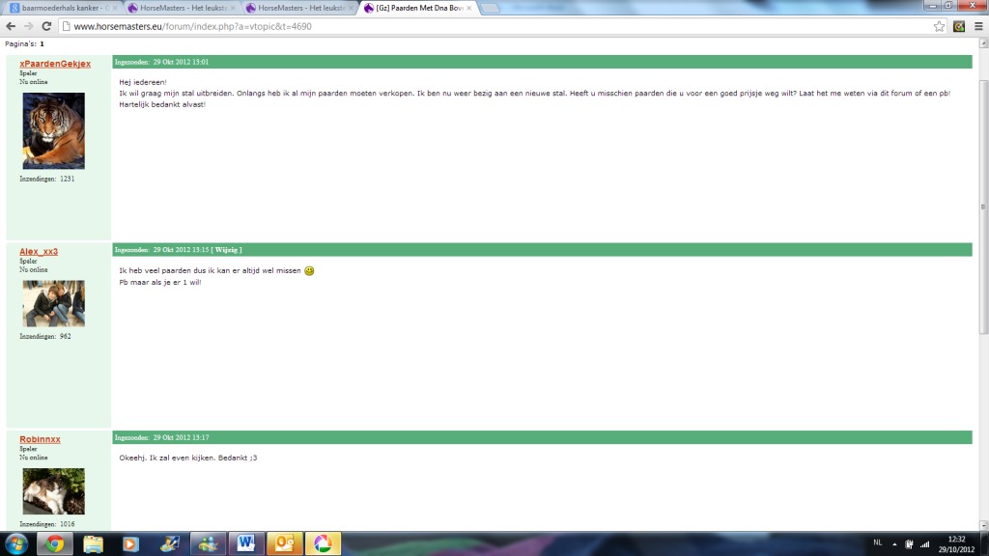The width and height of the screenshot is (989, 556).
Task: Click the timestamp 29 Okt 2012 13:15
Action: pos(181,250)
